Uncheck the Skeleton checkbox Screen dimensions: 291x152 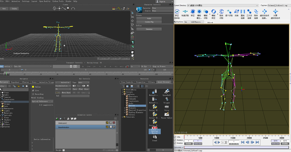(175, 140)
